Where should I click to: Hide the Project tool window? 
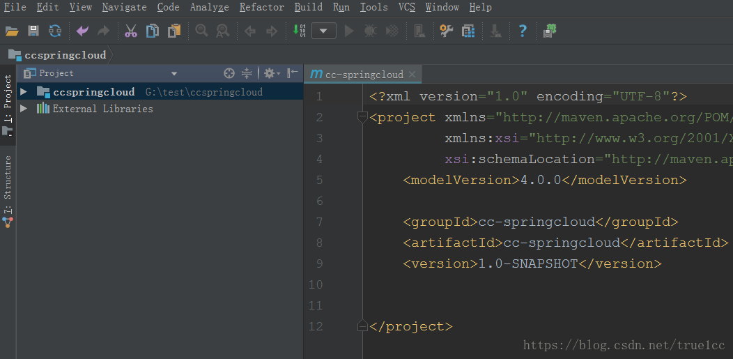292,73
